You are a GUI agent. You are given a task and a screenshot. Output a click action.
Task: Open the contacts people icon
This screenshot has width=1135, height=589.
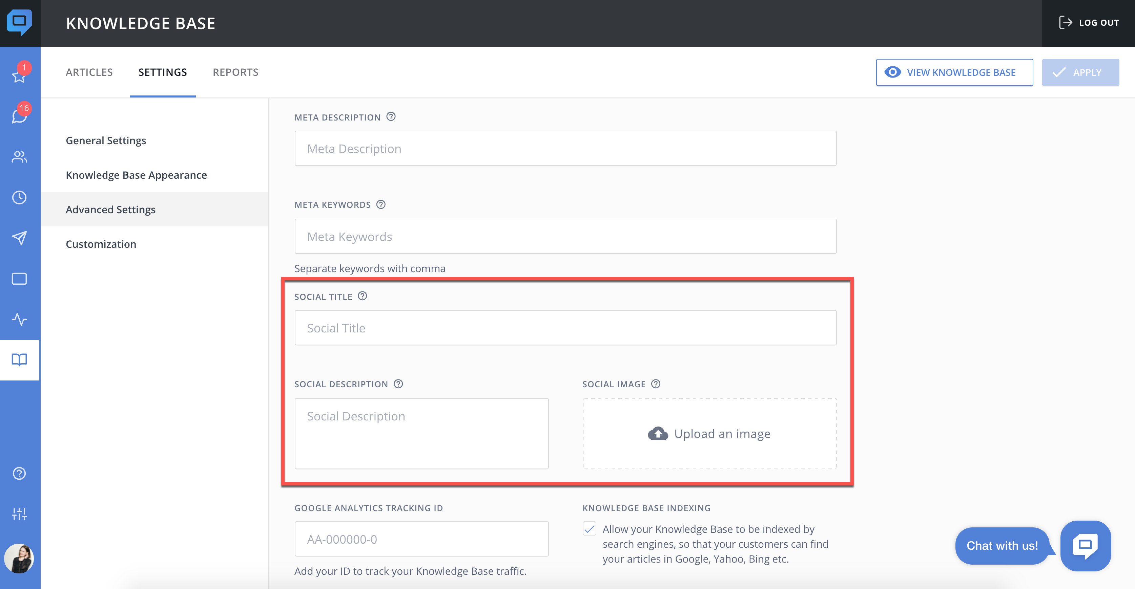coord(19,157)
